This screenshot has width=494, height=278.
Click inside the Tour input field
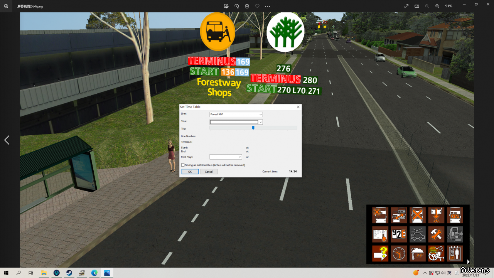234,122
